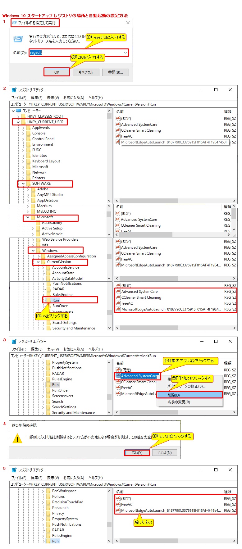This screenshot has height=549, width=242.
Task: Choose 削除(D) in the context menu
Action: (189, 395)
